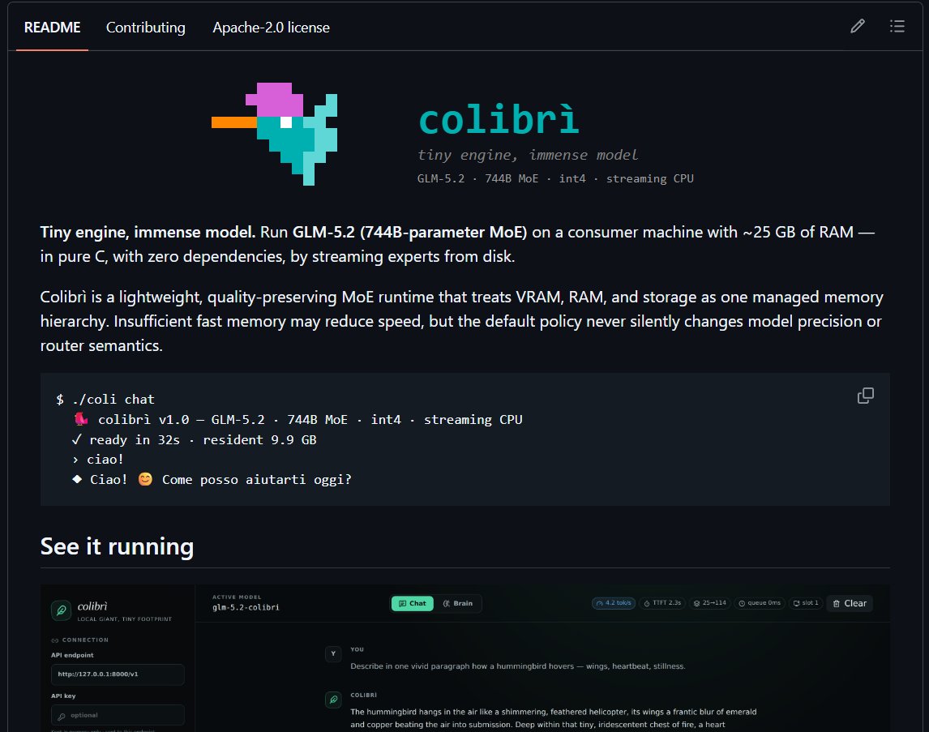Open the README outline list icon

[x=897, y=26]
